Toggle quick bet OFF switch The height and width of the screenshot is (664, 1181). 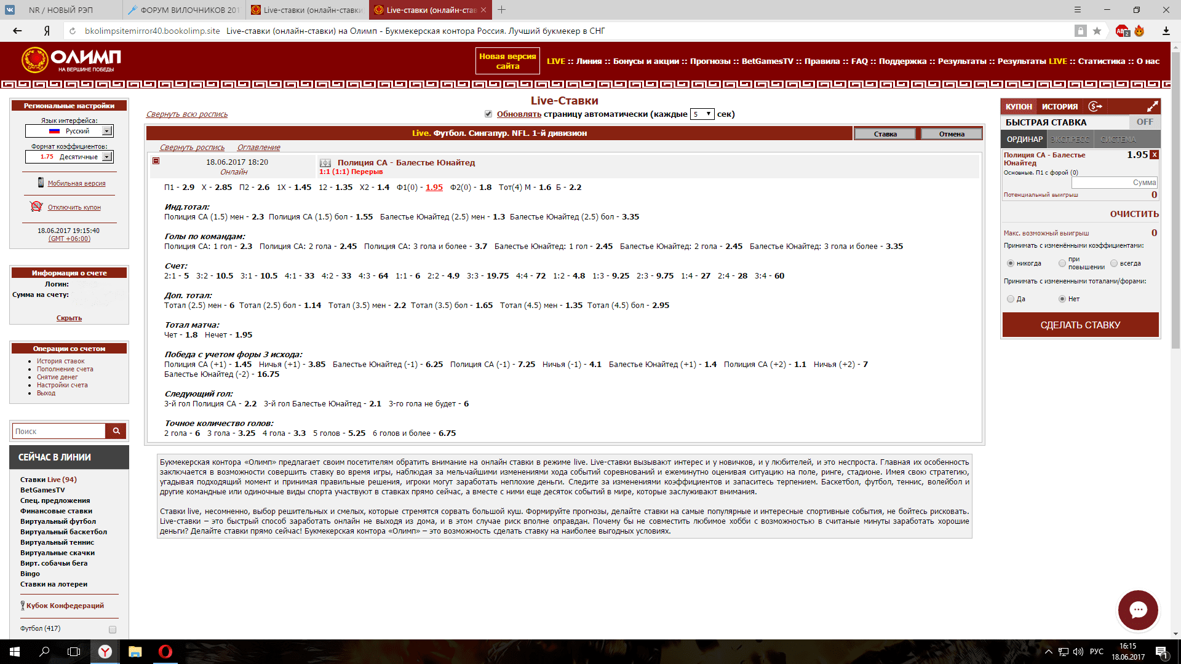click(x=1144, y=122)
